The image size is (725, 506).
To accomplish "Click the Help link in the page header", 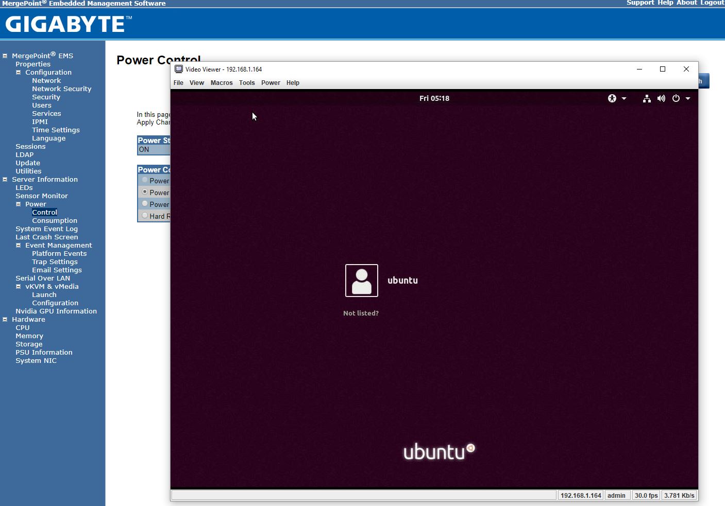I will click(x=665, y=3).
